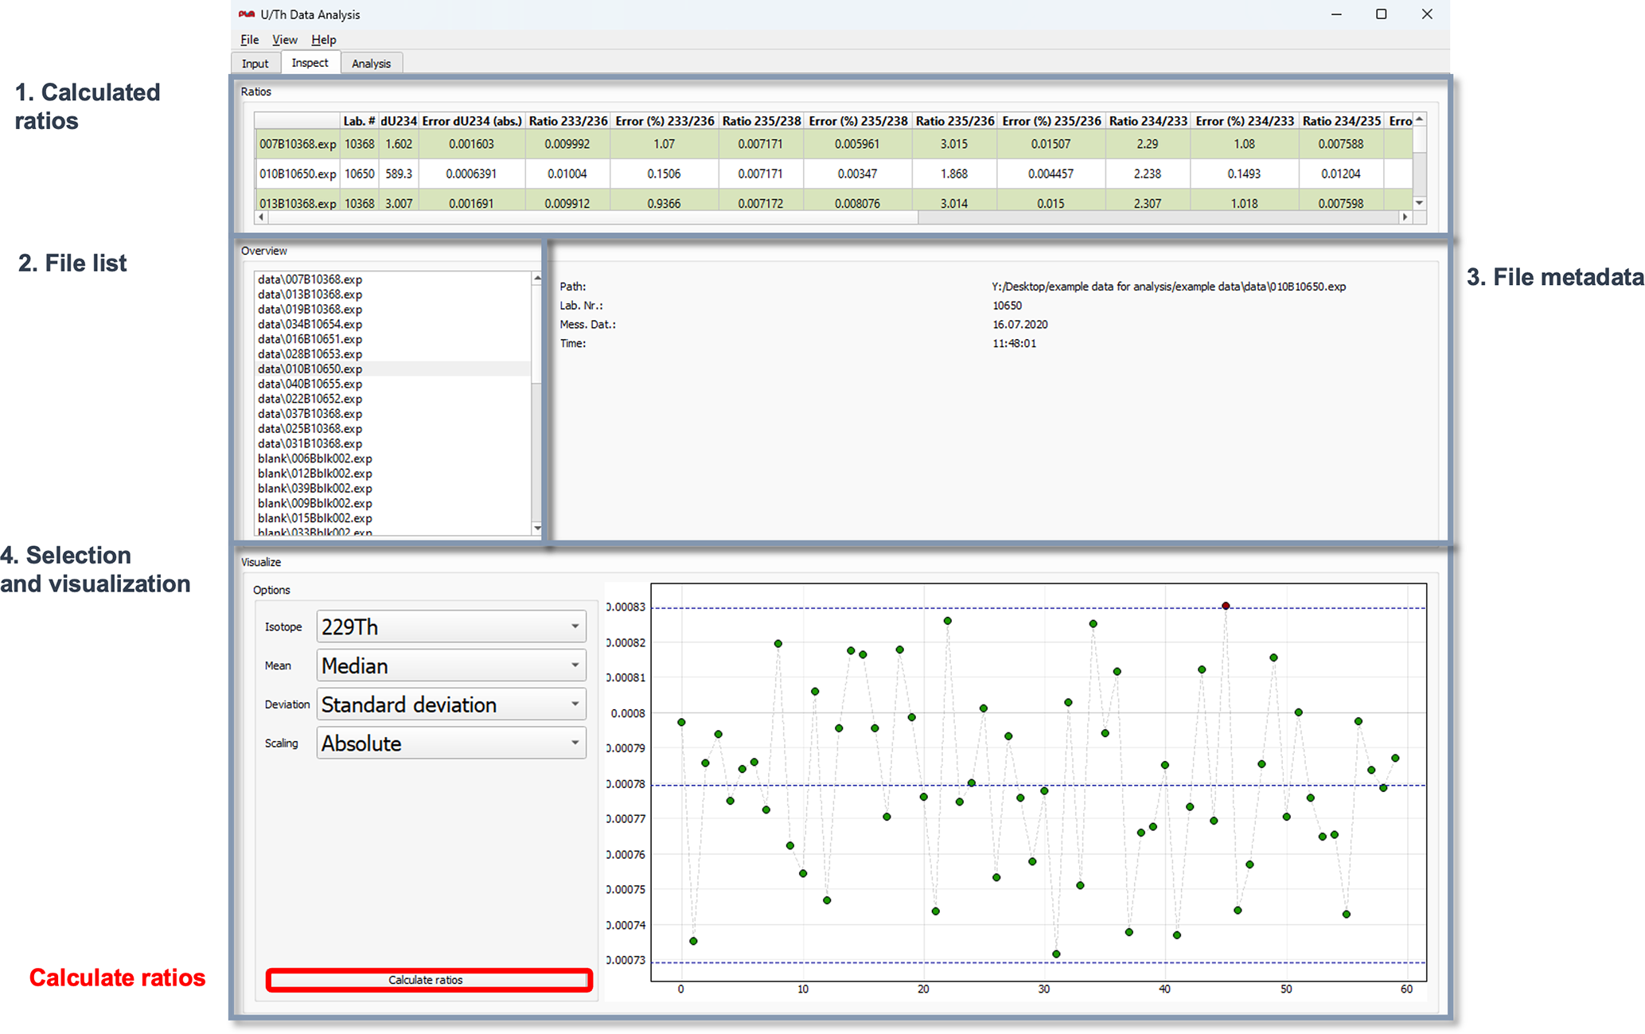Click the U/Th Data Analysis app icon
Image resolution: width=1645 pixels, height=1034 pixels.
[247, 14]
